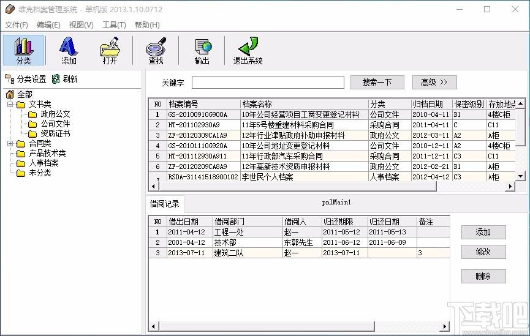
Task: Click the 档案编号 column header
Action: click(203, 104)
